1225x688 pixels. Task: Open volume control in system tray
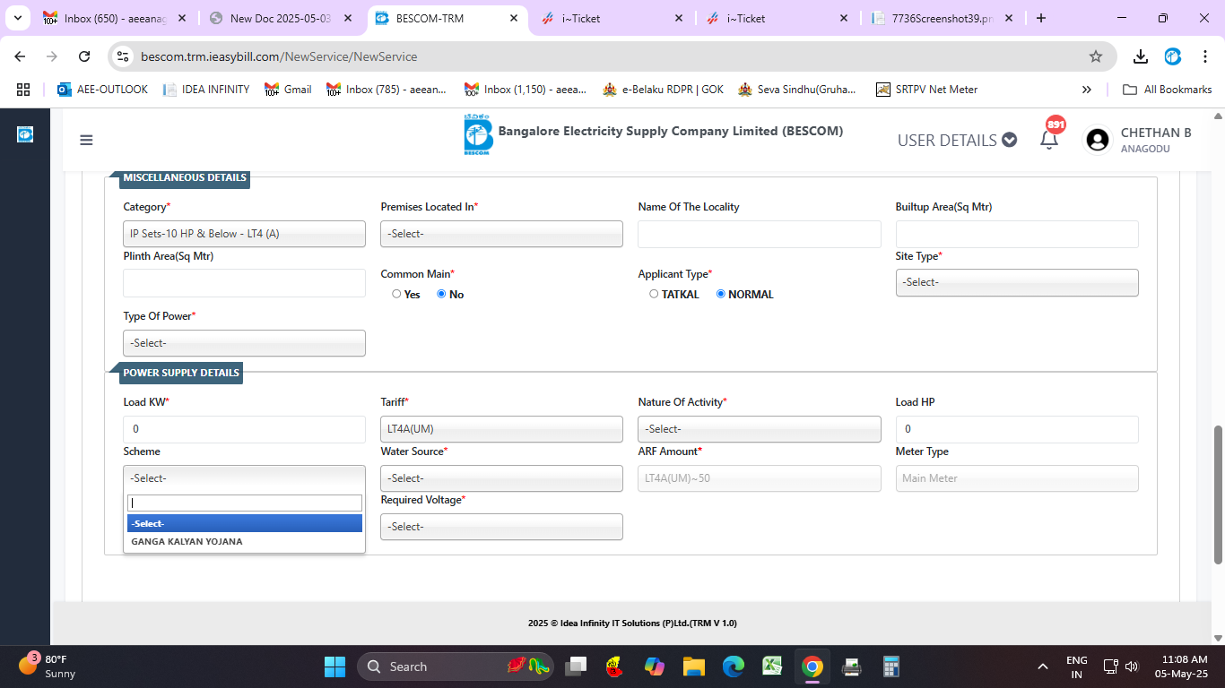point(1132,666)
